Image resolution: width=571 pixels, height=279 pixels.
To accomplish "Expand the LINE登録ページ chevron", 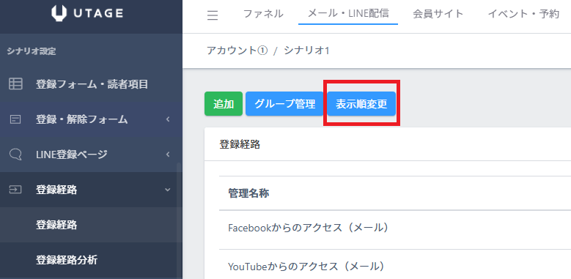I will click(168, 155).
